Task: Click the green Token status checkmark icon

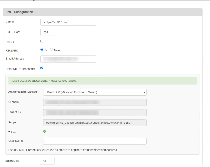Action: [x=45, y=132]
